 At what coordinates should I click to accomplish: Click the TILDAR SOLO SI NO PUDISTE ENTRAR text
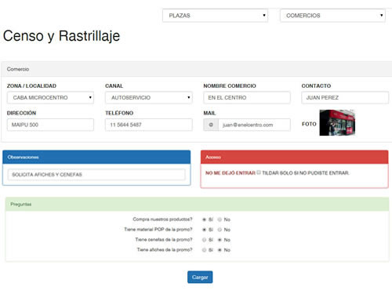point(306,173)
